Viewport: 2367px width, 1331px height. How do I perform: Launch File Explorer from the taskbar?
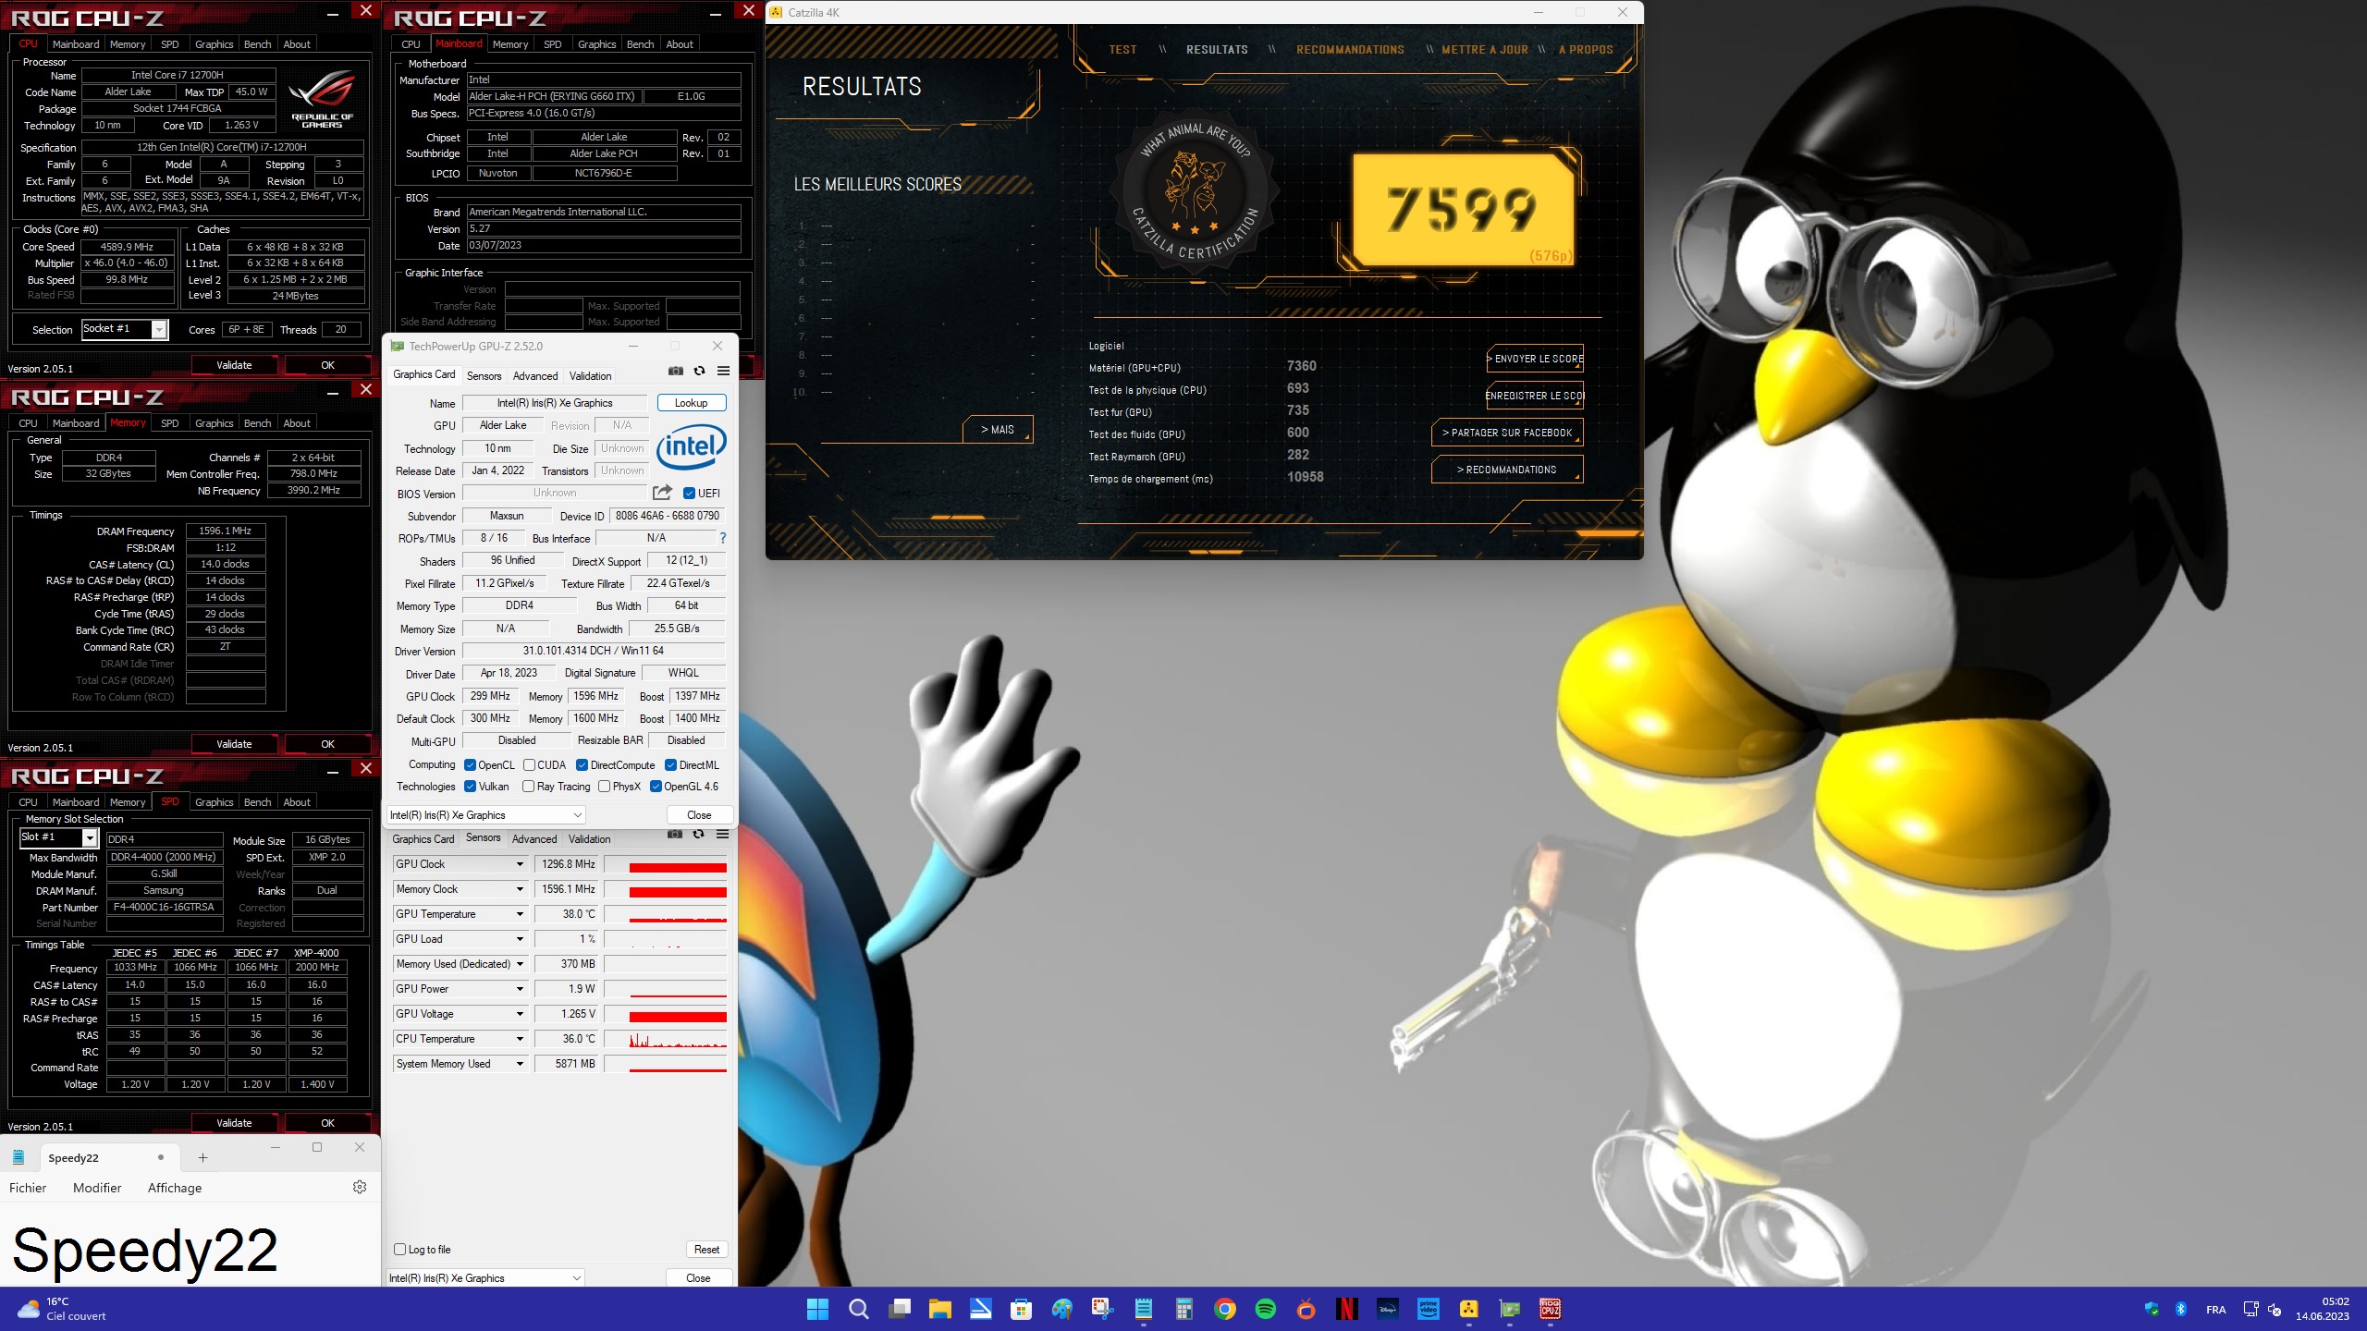pyautogui.click(x=939, y=1309)
